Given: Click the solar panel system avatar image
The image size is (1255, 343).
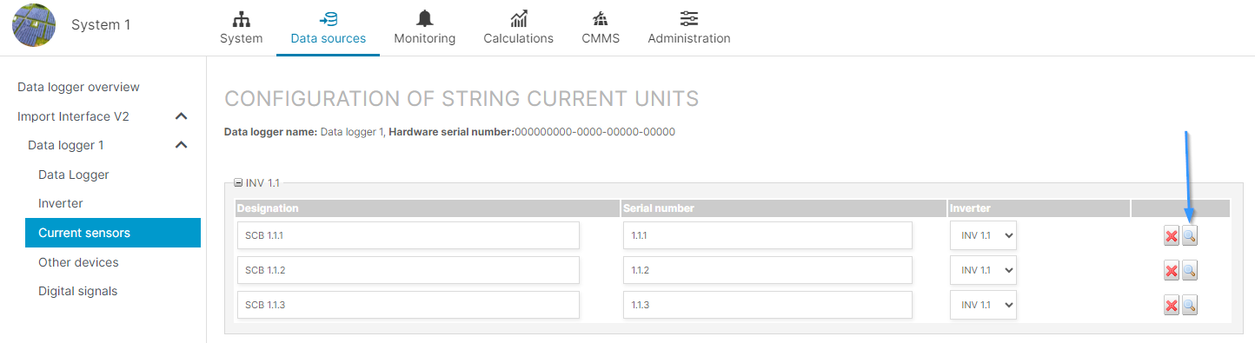Looking at the screenshot, I should [x=34, y=25].
